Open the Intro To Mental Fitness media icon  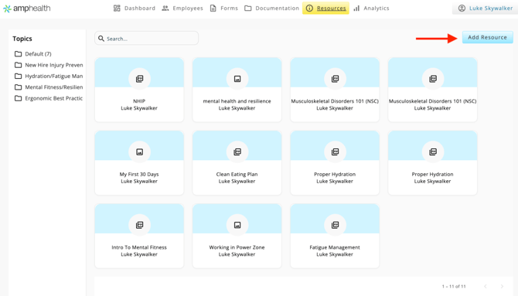tap(139, 225)
